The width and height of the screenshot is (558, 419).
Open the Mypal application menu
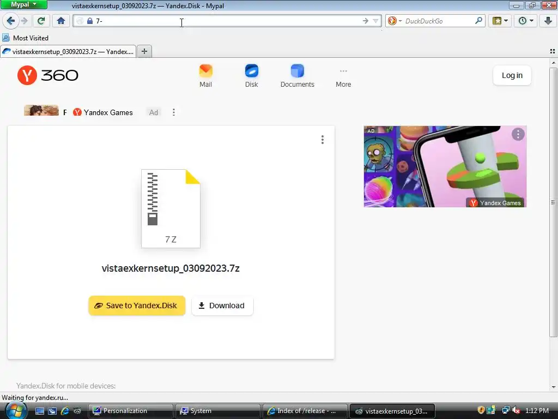pyautogui.click(x=24, y=4)
